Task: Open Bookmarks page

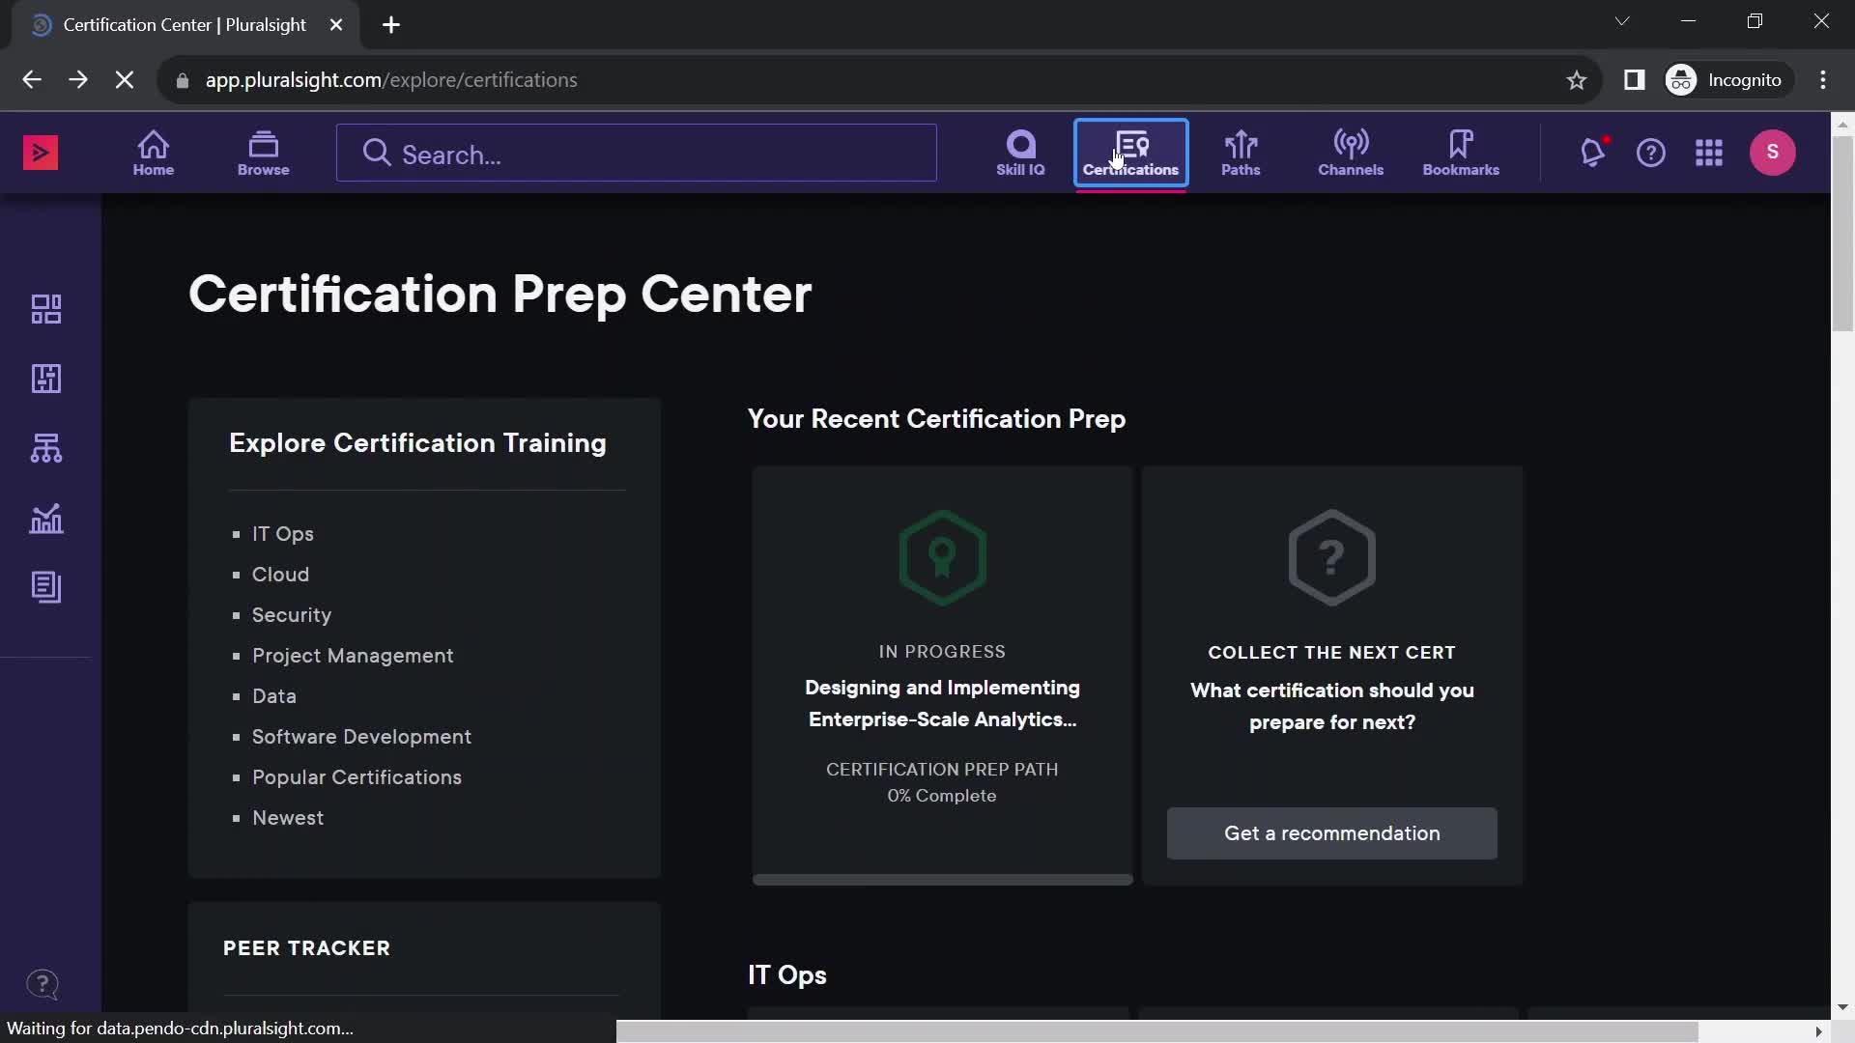Action: [1461, 153]
